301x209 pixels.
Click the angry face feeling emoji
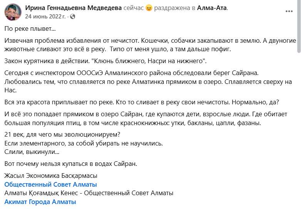pos(149,8)
